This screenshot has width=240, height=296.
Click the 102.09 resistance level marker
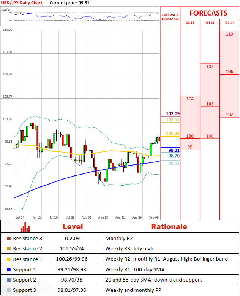point(173,113)
